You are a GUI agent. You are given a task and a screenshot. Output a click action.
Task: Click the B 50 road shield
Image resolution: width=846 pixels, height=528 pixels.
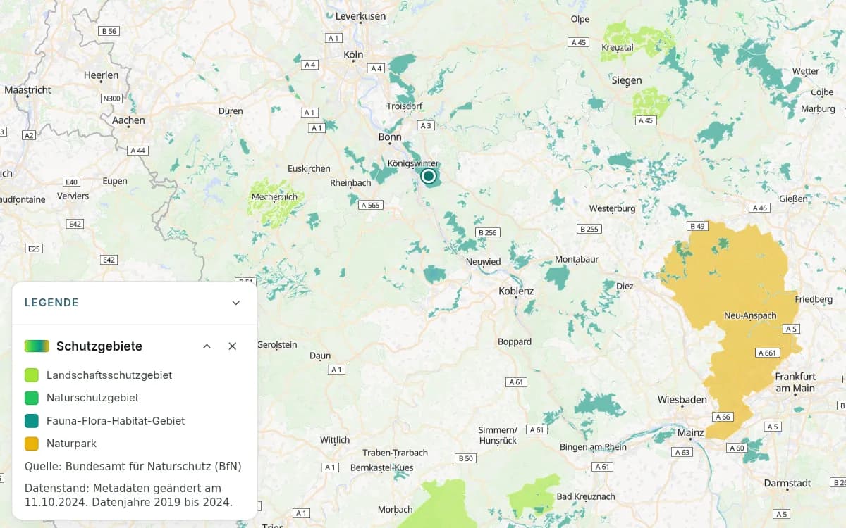point(466,458)
